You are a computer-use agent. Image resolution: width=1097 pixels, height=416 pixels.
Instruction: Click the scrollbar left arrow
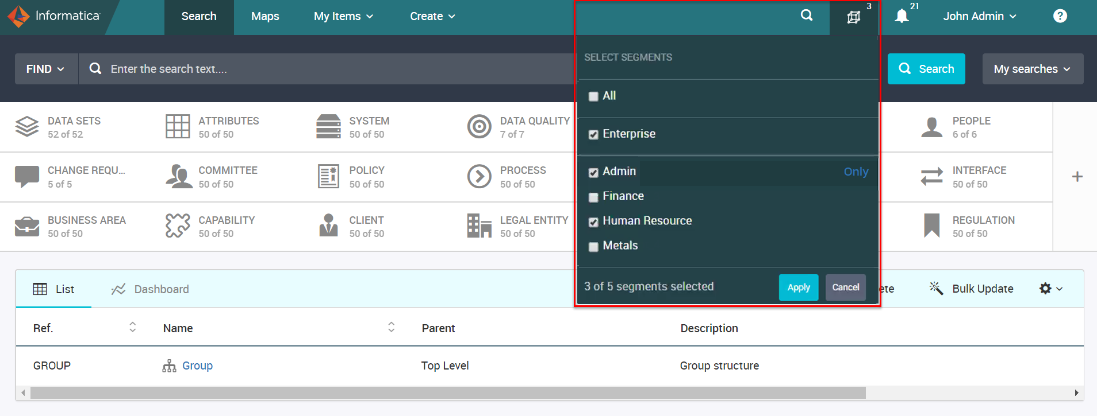[23, 392]
